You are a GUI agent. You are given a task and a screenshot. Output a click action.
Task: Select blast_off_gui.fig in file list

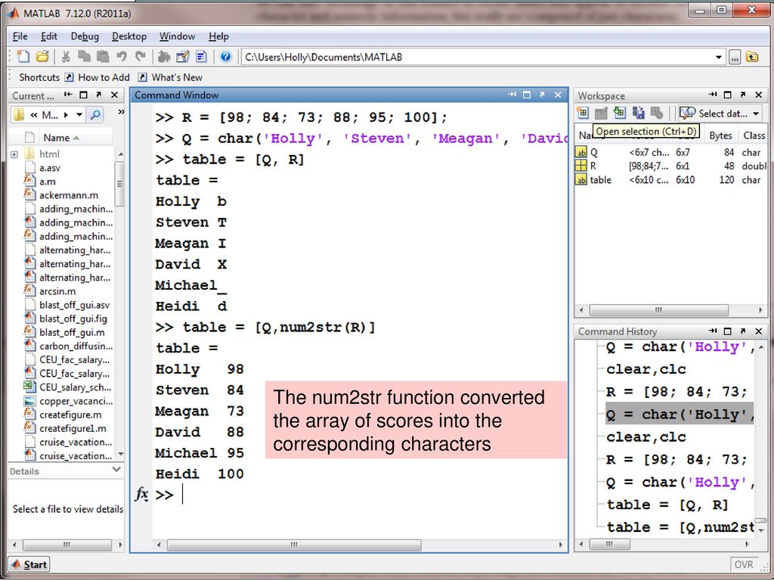[73, 318]
